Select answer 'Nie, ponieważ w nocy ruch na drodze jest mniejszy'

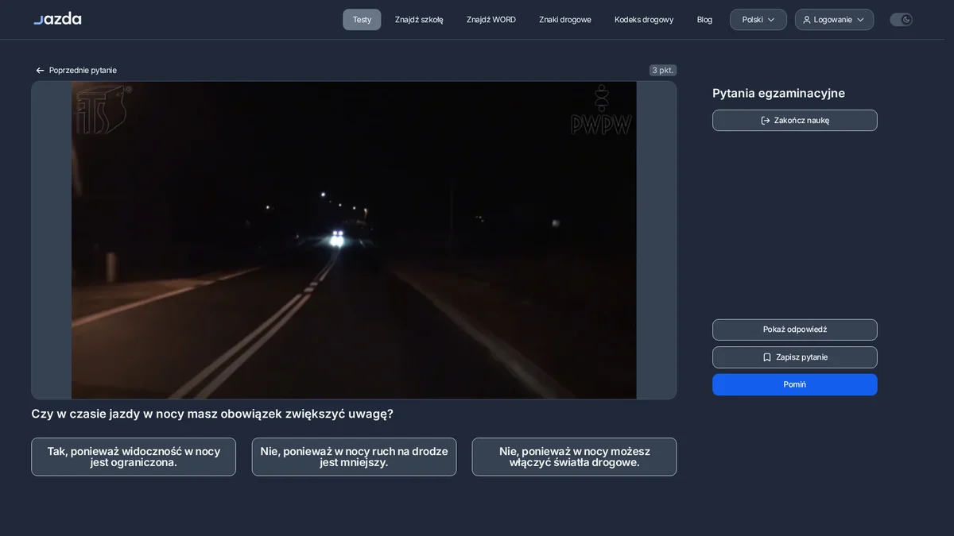click(354, 457)
